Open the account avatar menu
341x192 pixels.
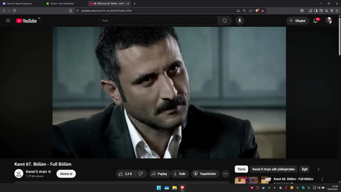pos(328,21)
